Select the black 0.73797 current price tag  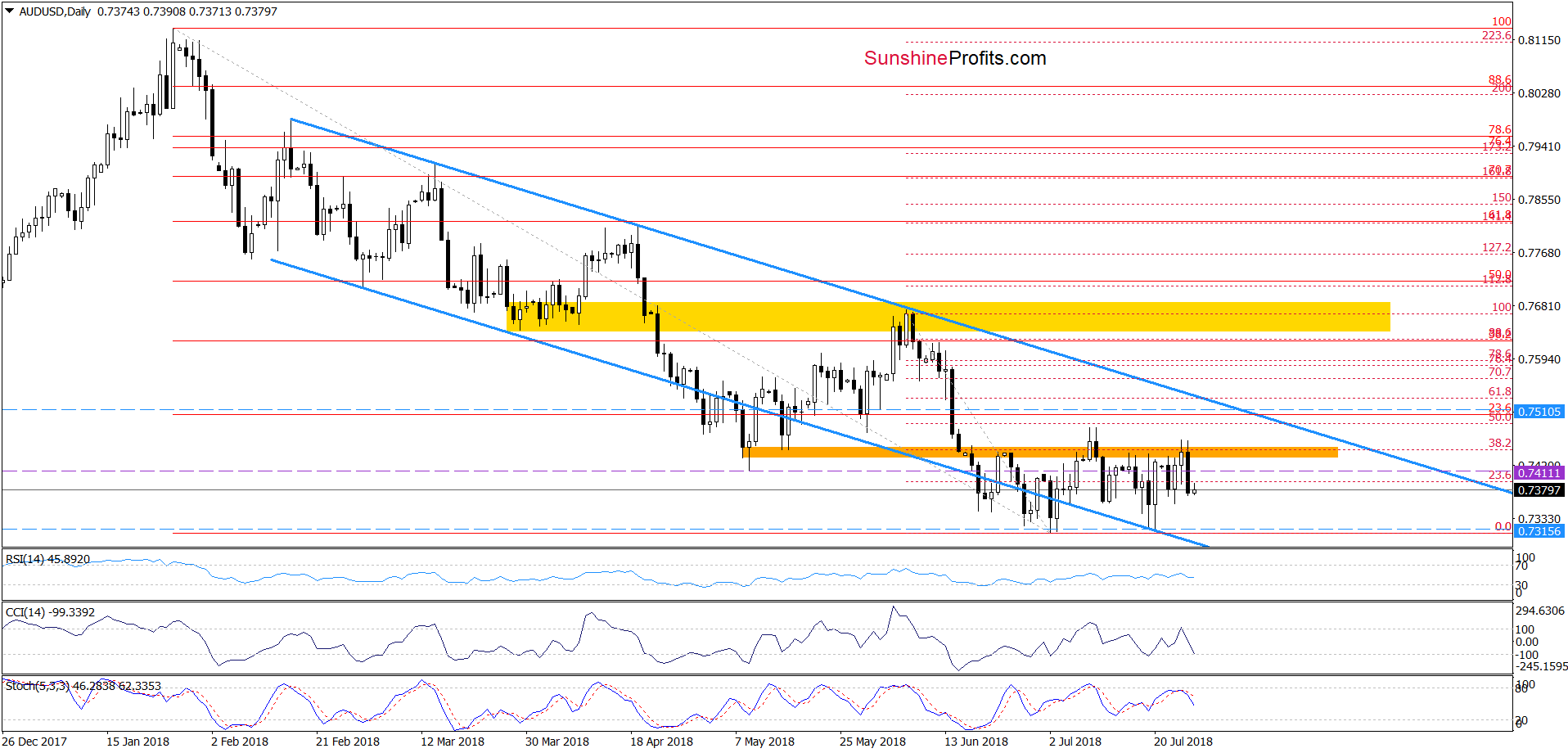point(1539,490)
